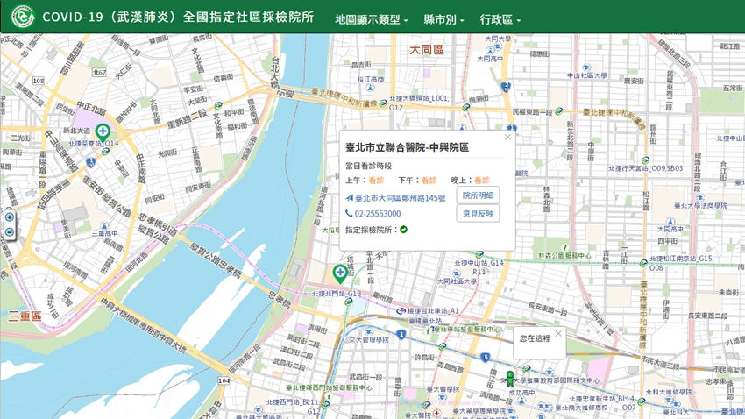Click the green designated-hospital checkmark icon
Screen dimensions: 745x419
pyautogui.click(x=403, y=230)
